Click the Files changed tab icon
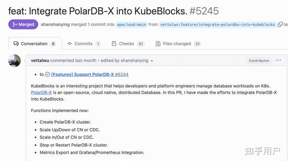The width and height of the screenshot is (288, 161). tap(158, 44)
